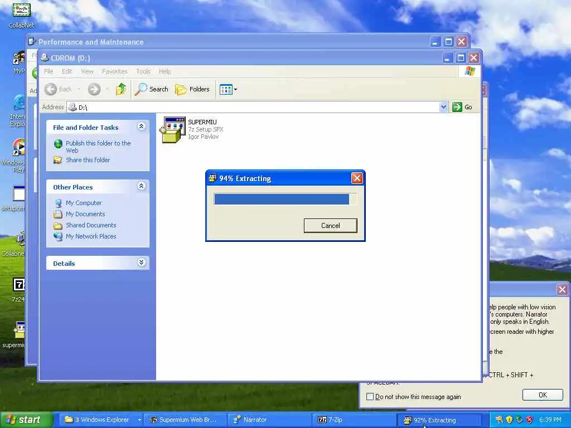Check Do not show this message again

click(x=370, y=397)
